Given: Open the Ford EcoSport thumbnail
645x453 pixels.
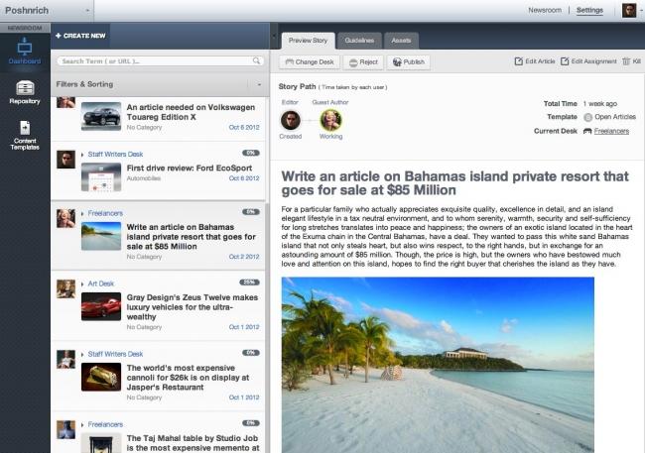Looking at the screenshot, I should click(101, 177).
